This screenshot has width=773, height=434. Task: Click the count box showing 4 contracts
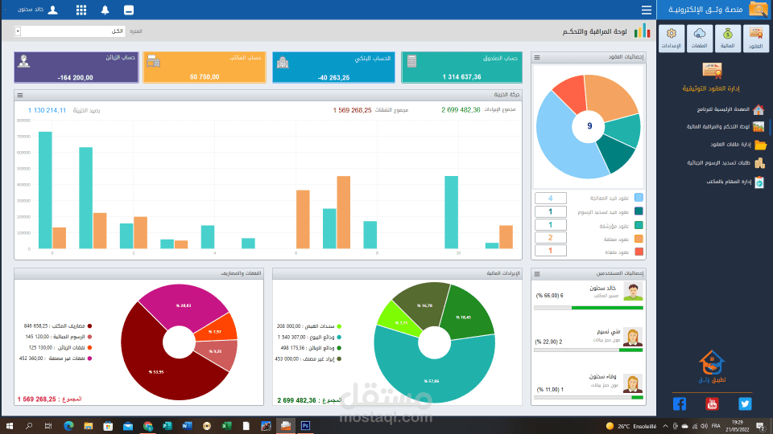[x=551, y=199]
